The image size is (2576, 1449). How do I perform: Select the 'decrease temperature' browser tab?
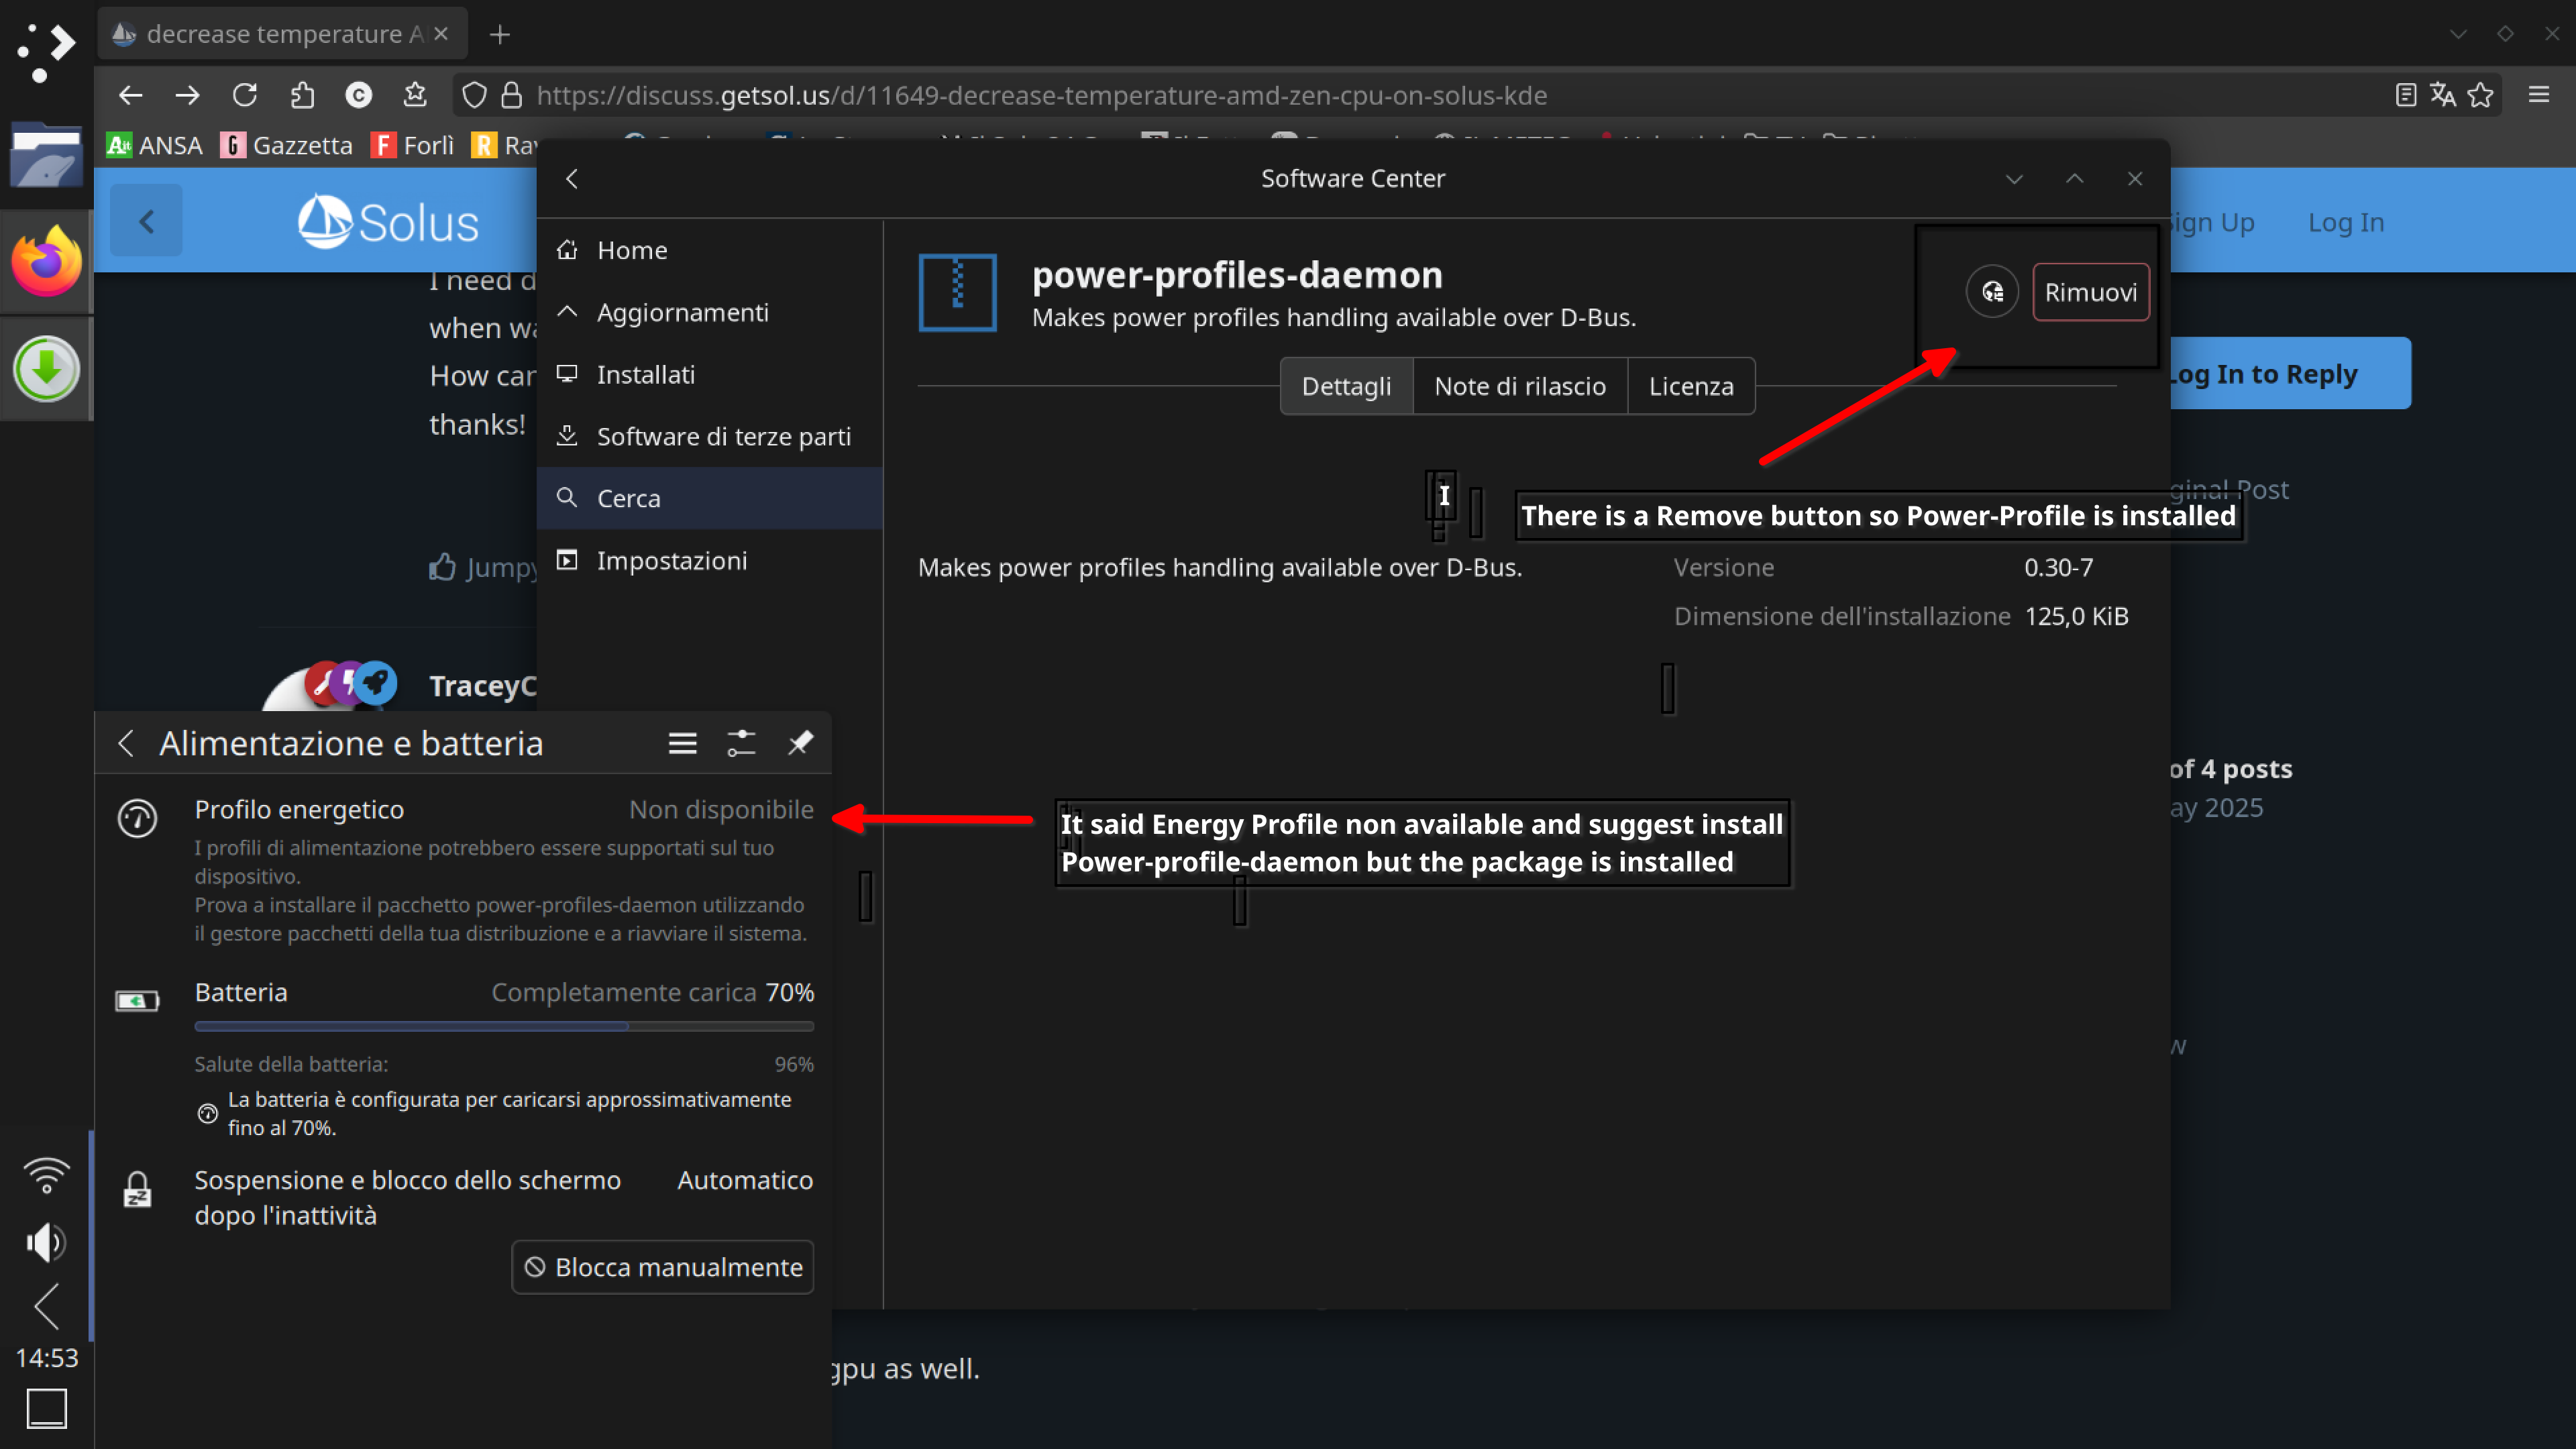[x=282, y=34]
